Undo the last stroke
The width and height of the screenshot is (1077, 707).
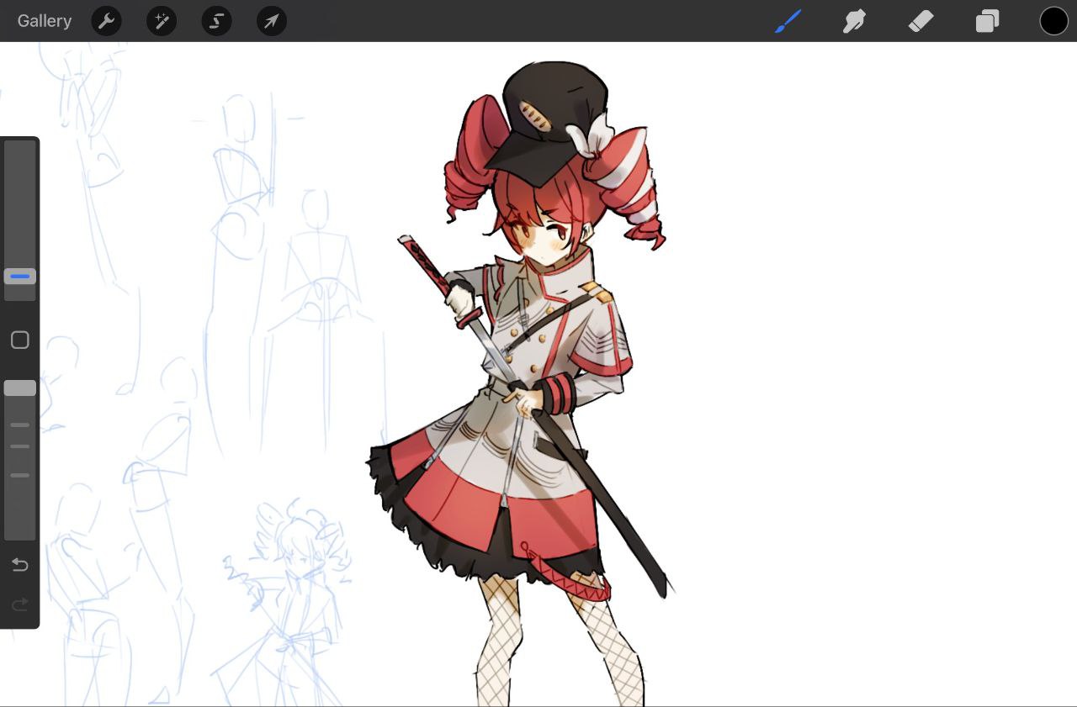pyautogui.click(x=20, y=565)
